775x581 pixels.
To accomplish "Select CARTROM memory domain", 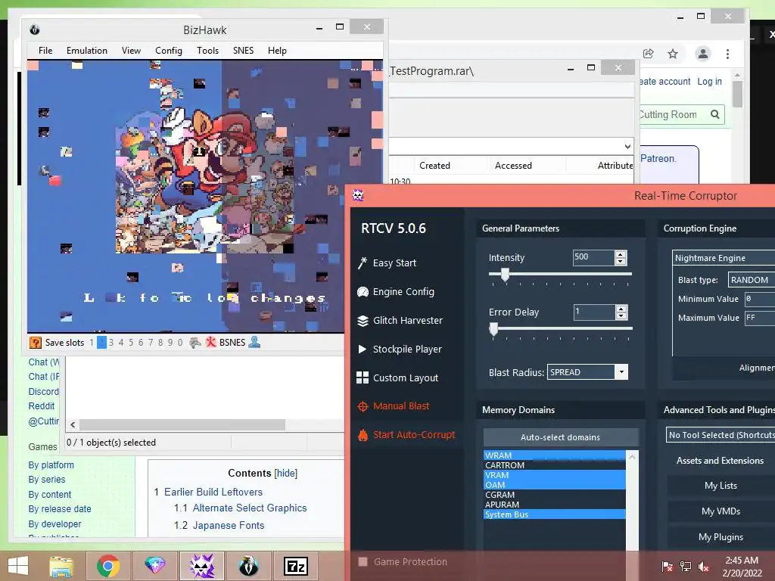I will [555, 465].
